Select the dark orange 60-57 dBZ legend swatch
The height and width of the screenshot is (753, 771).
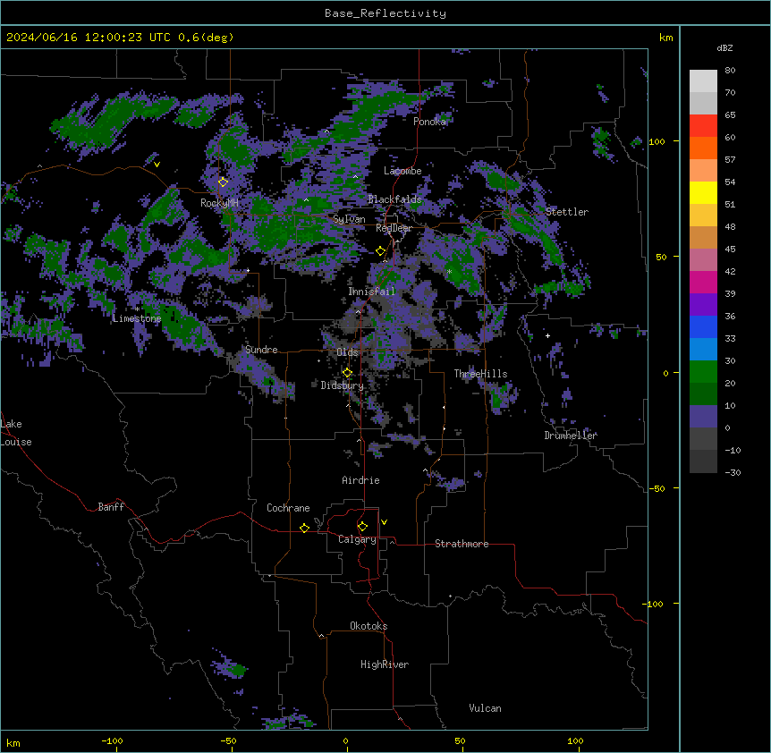tap(703, 148)
